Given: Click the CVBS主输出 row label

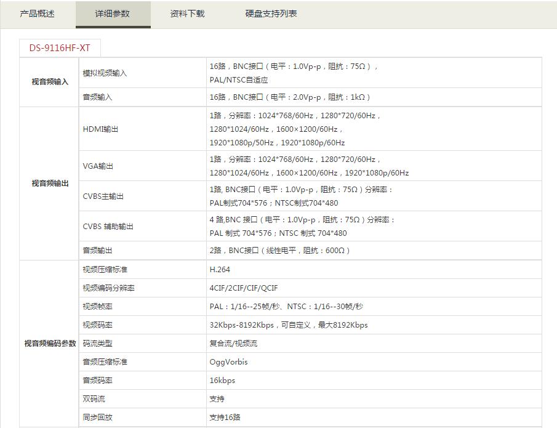Looking at the screenshot, I should click(x=103, y=196).
